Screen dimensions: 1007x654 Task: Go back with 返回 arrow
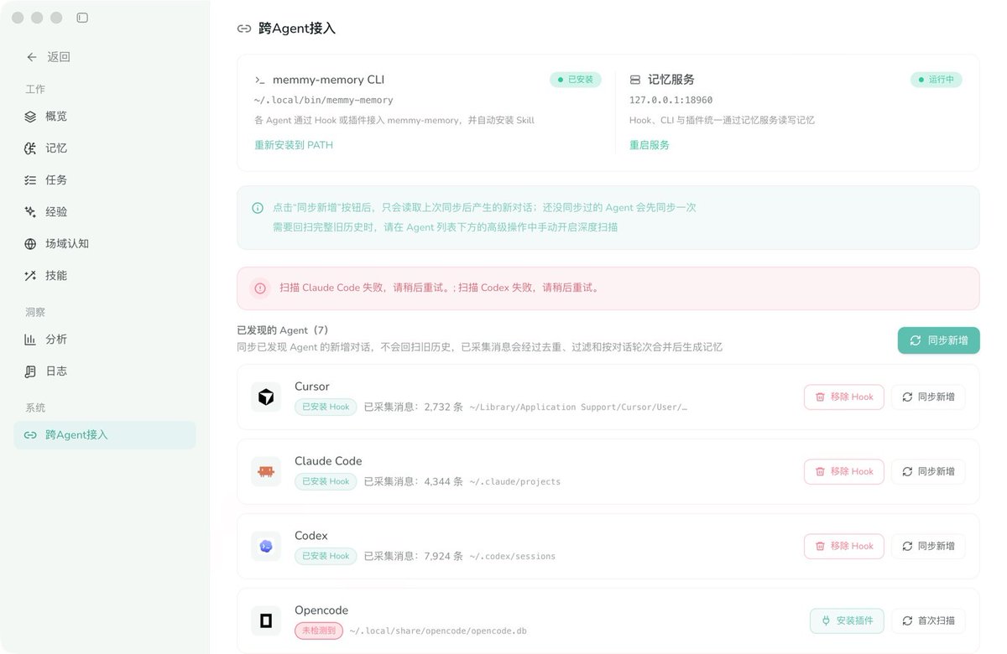click(x=48, y=57)
